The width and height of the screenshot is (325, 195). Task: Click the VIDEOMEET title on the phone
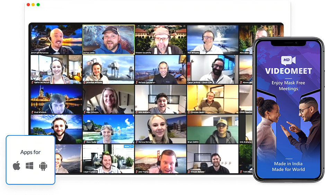[x=288, y=71]
